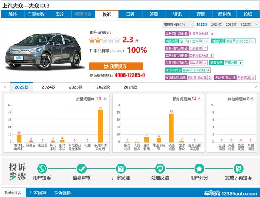Image resolution: width=260 pixels, height=197 pixels.
Task: Click the hotline number 4006-12365-0
Action: click(x=130, y=75)
